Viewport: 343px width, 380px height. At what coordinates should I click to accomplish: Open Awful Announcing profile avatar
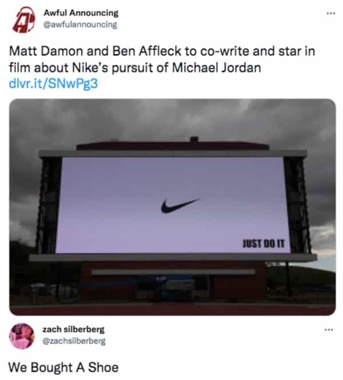(x=23, y=19)
